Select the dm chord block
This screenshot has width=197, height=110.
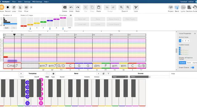[97, 66]
